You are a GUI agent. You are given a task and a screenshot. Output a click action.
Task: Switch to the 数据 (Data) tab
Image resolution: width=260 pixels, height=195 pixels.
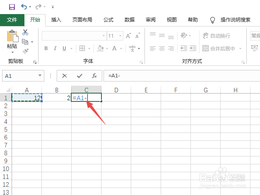click(130, 20)
